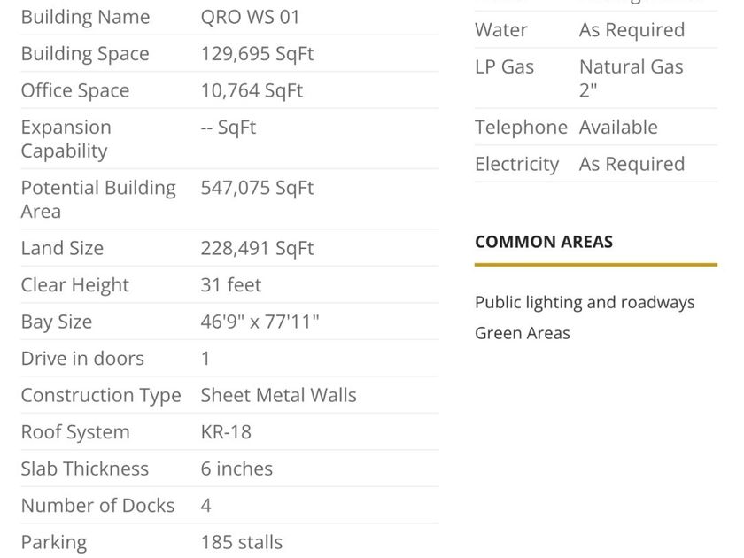Viewport: 744px width, 558px height.
Task: Click the COMMON AREAS heading
Action: (544, 242)
